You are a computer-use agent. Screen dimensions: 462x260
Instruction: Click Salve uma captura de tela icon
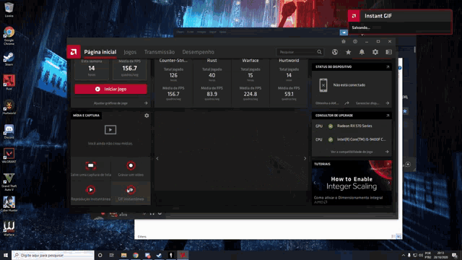coord(91,165)
